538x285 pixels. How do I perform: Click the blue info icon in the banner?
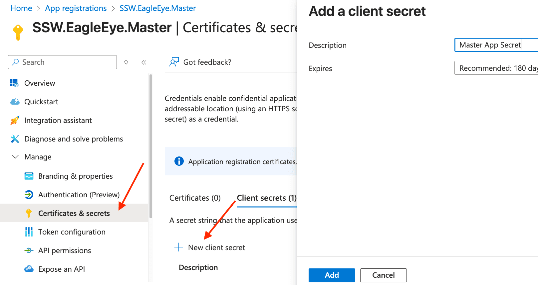(x=179, y=161)
